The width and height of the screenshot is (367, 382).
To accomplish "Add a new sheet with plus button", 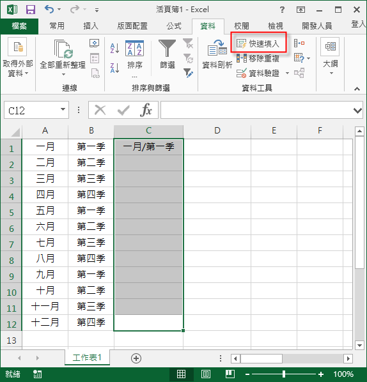I will tap(136, 358).
